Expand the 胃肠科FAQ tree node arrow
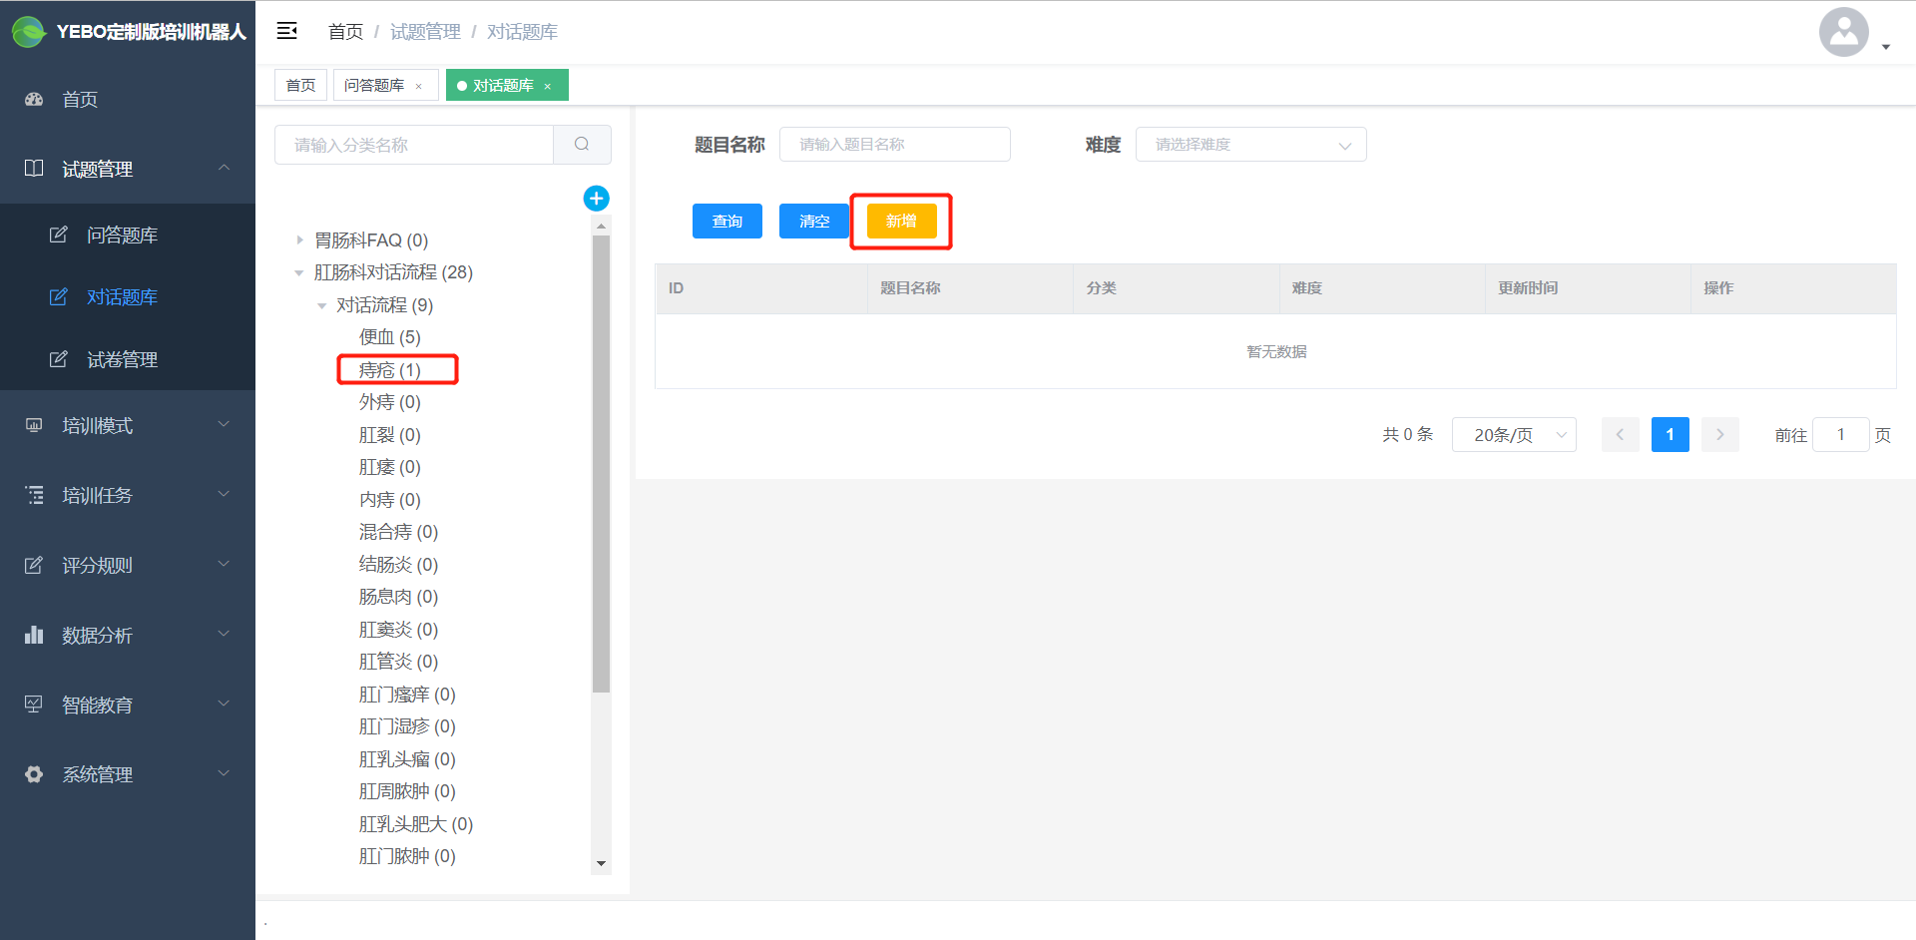The height and width of the screenshot is (940, 1916). click(299, 240)
